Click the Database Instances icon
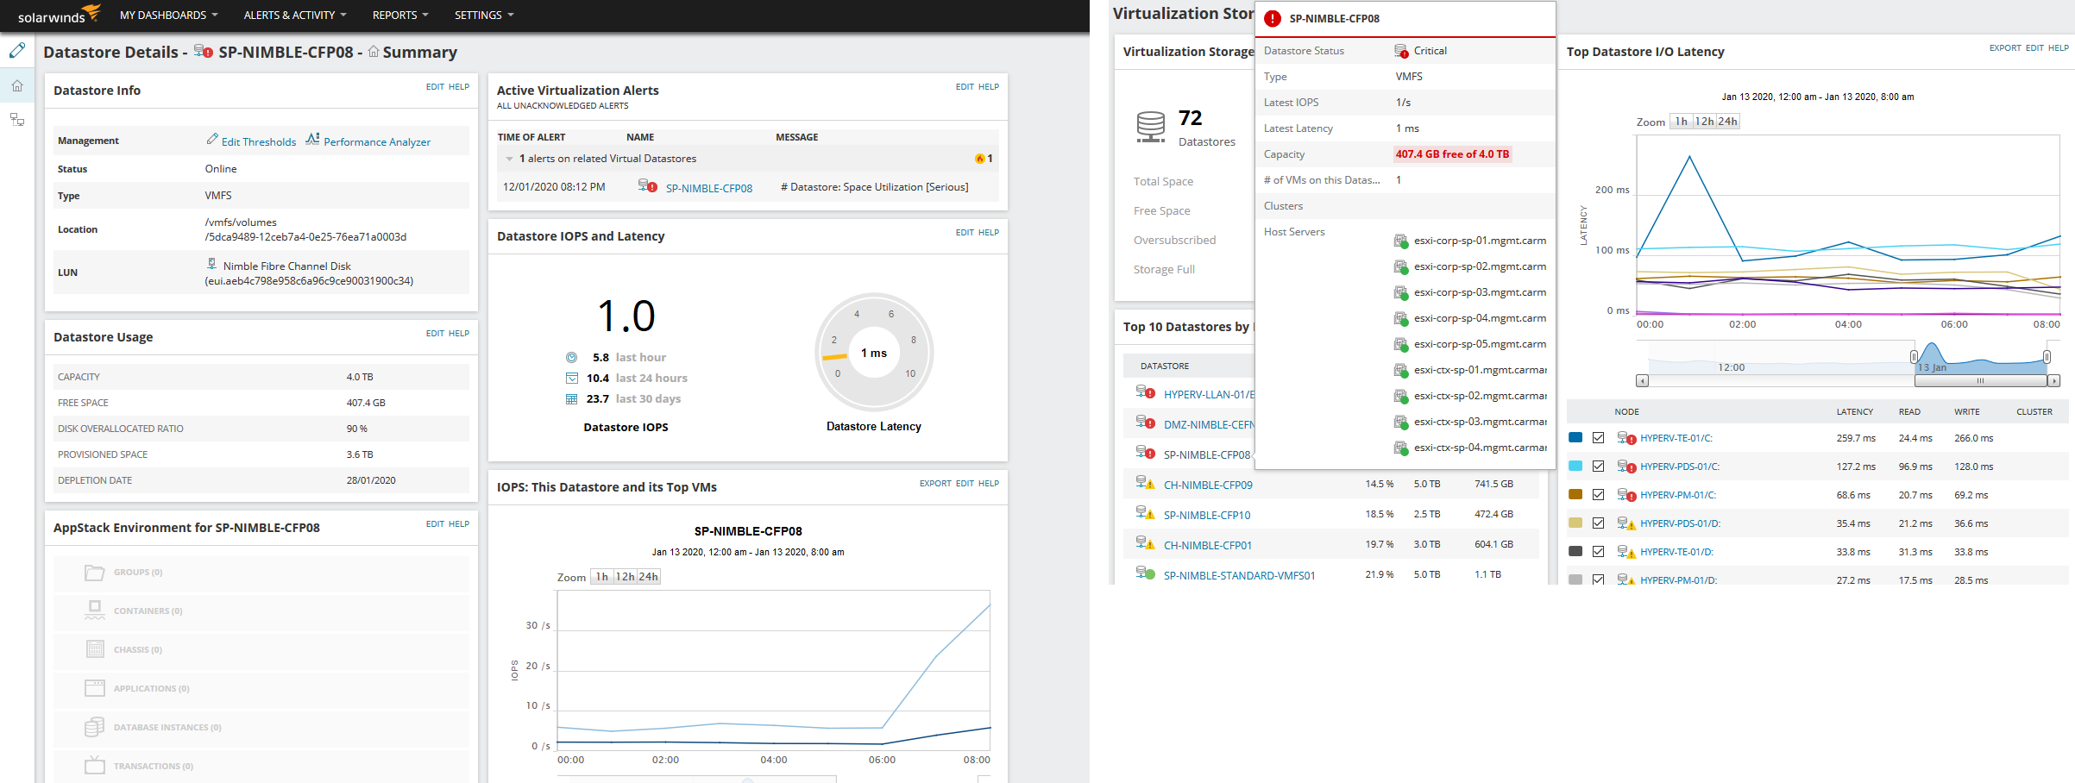 [95, 727]
